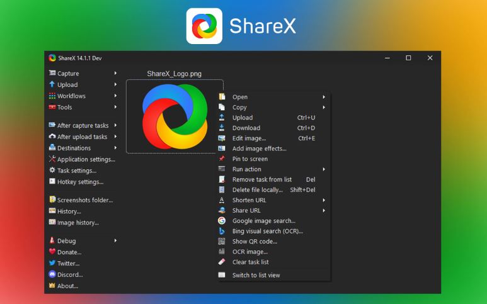Expand the Open submenu arrow in context menu
The image size is (487, 304).
click(324, 97)
